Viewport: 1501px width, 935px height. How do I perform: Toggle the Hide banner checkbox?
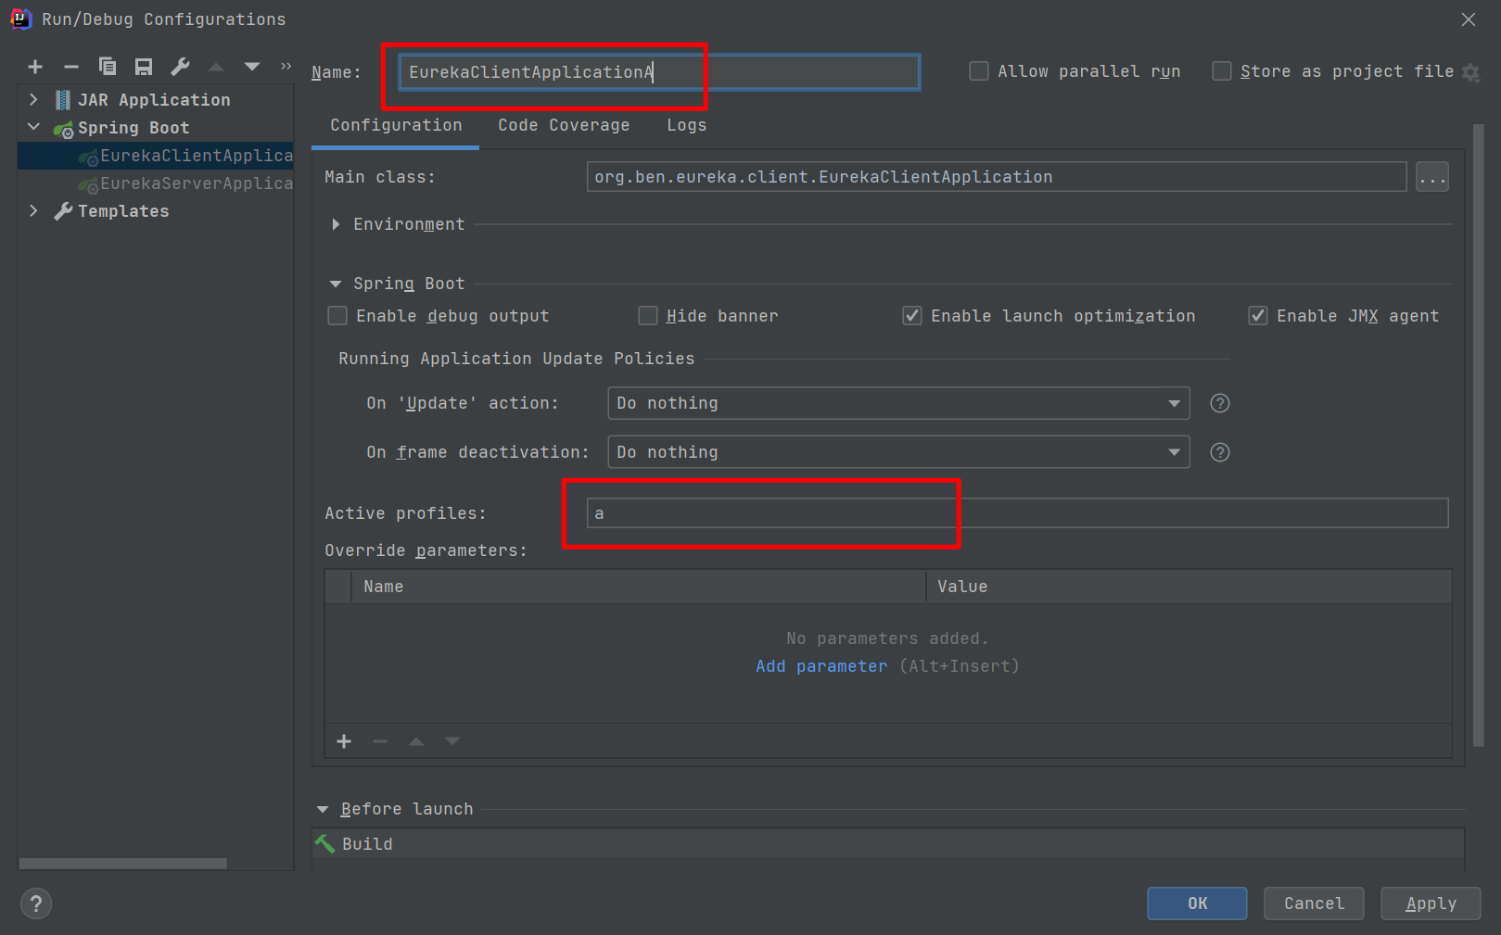point(648,316)
